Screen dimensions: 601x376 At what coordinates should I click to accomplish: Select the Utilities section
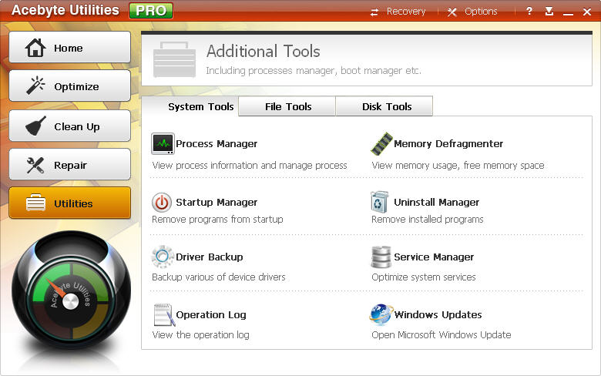coord(70,203)
